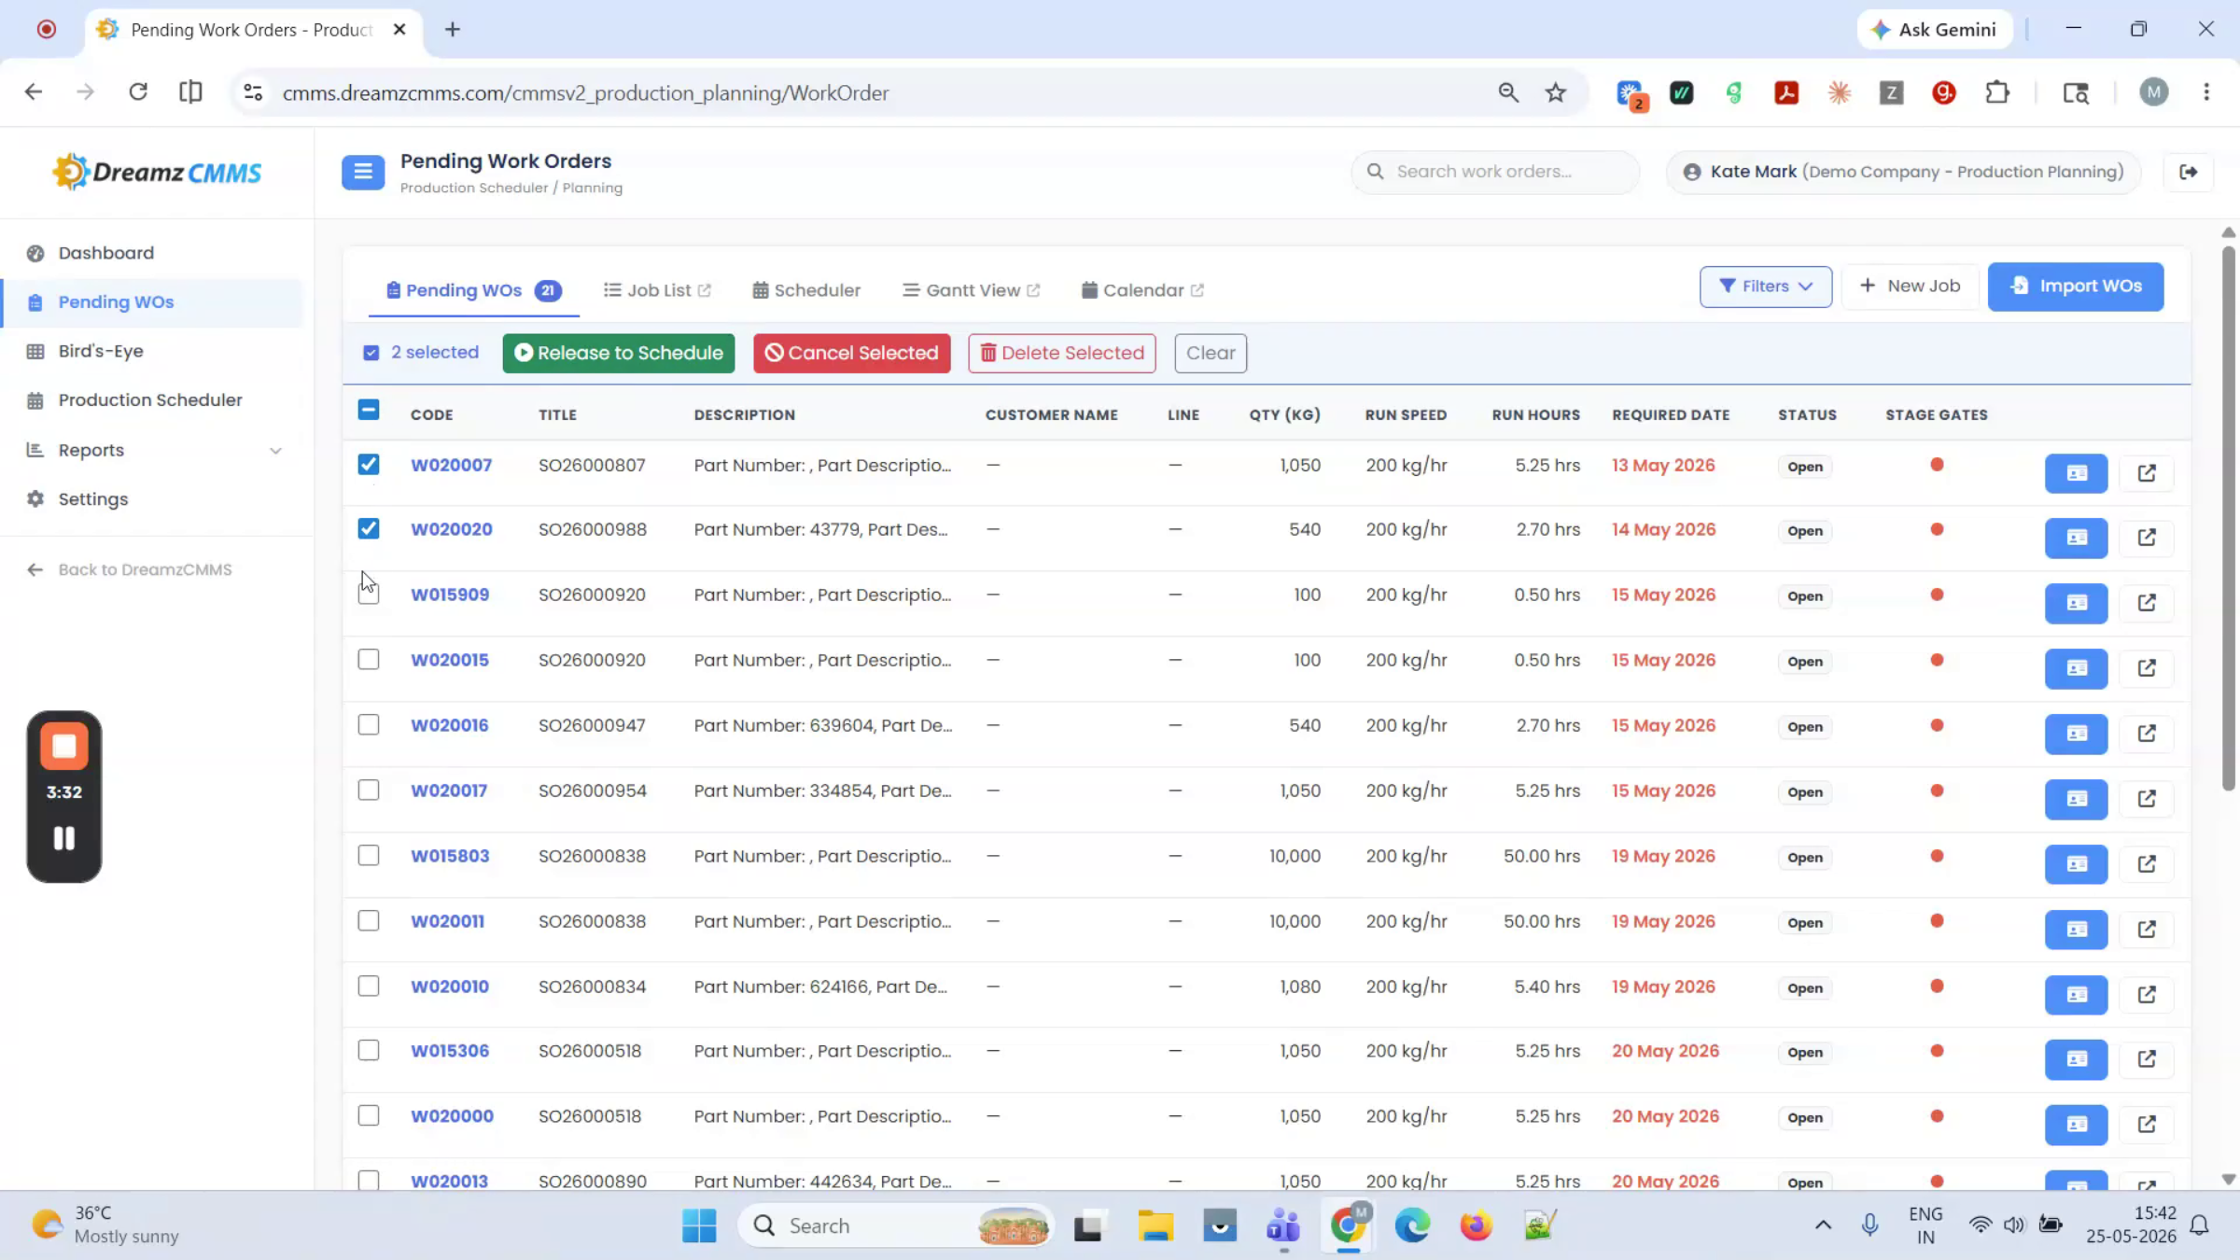This screenshot has width=2240, height=1260.
Task: Stop the screen recording with orange button
Action: (x=64, y=747)
